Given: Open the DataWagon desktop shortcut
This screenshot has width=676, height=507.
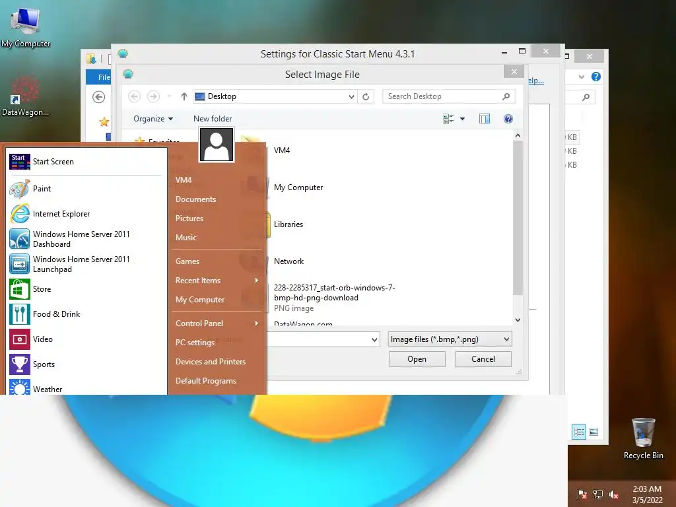Looking at the screenshot, I should pyautogui.click(x=25, y=96).
